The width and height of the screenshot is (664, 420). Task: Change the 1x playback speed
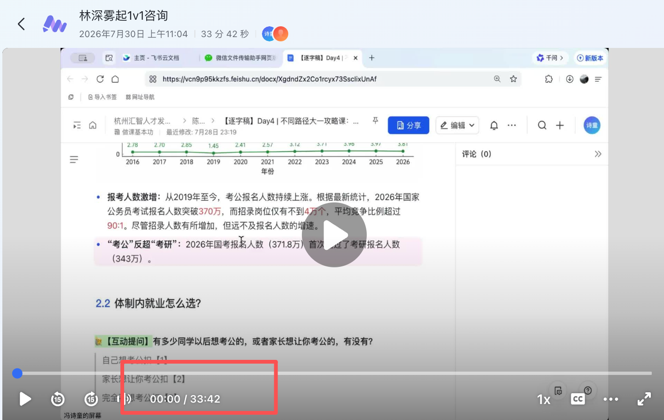[544, 399]
